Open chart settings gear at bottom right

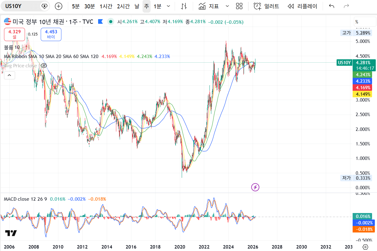point(366,247)
